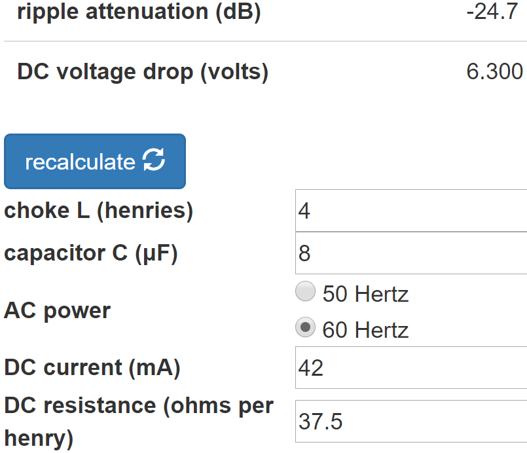Click the refresh arrows icon on recalculate
The width and height of the screenshot is (527, 453).
154,160
